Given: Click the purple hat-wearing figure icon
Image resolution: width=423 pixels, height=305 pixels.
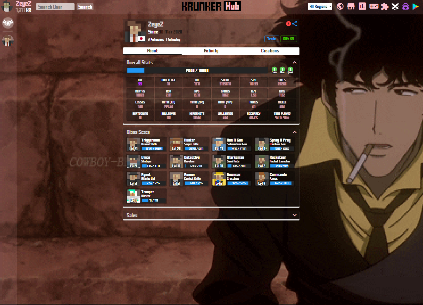Looking at the screenshot, I should pyautogui.click(x=405, y=6).
